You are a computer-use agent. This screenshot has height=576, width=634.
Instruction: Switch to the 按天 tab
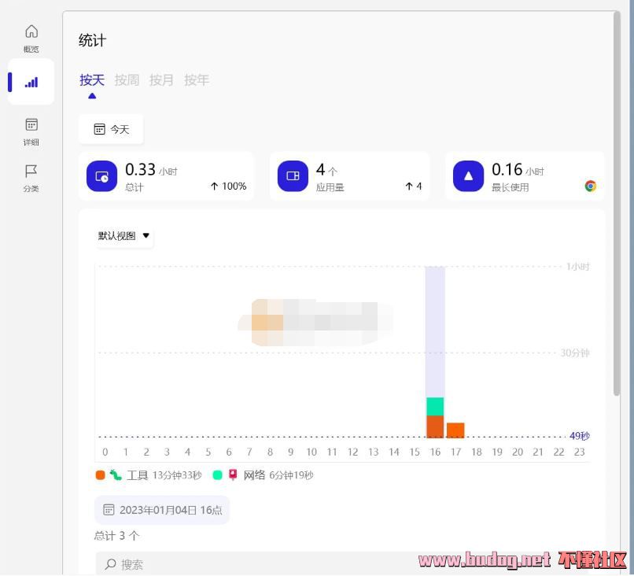point(92,80)
